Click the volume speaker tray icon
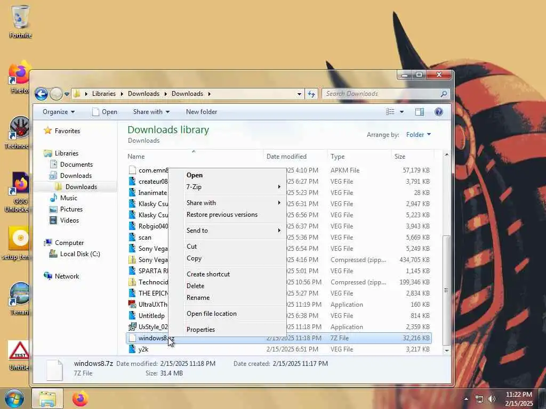 (492, 399)
